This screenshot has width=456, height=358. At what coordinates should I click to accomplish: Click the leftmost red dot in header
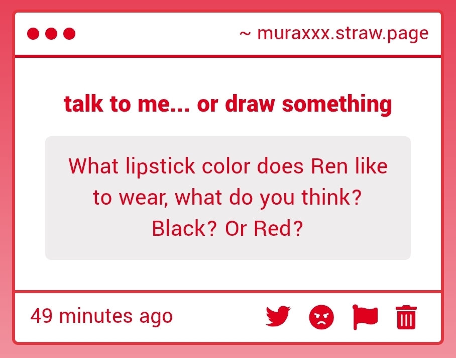click(33, 34)
